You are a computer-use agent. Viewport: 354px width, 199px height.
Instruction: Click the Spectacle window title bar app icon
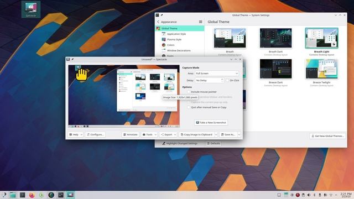pos(68,59)
